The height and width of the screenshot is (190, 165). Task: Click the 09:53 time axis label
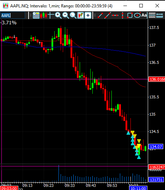112,185
